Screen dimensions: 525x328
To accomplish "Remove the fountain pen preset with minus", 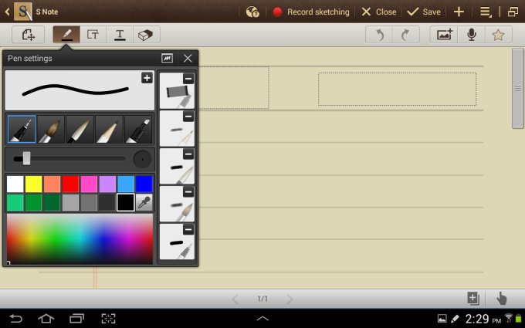I will click(188, 230).
